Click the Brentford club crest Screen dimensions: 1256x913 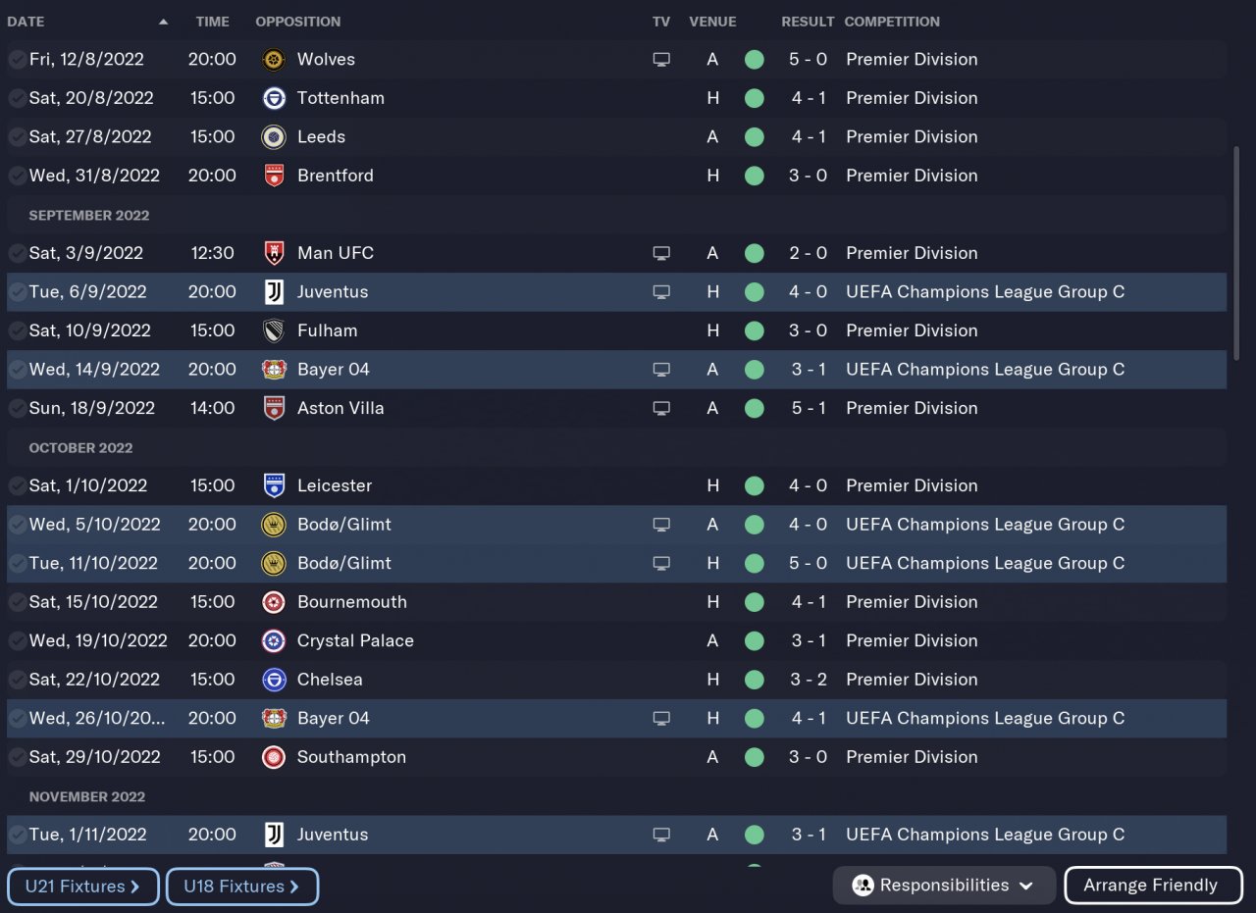[274, 176]
